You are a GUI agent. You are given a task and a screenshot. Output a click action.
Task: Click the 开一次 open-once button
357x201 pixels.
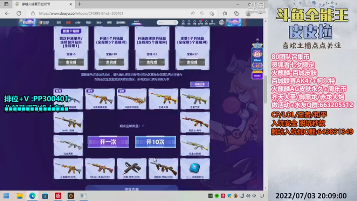click(x=108, y=142)
